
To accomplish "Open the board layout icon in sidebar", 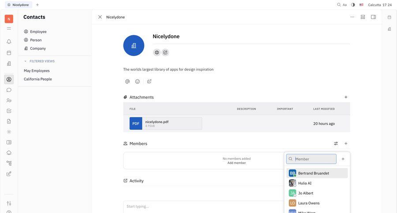I will [9, 142].
